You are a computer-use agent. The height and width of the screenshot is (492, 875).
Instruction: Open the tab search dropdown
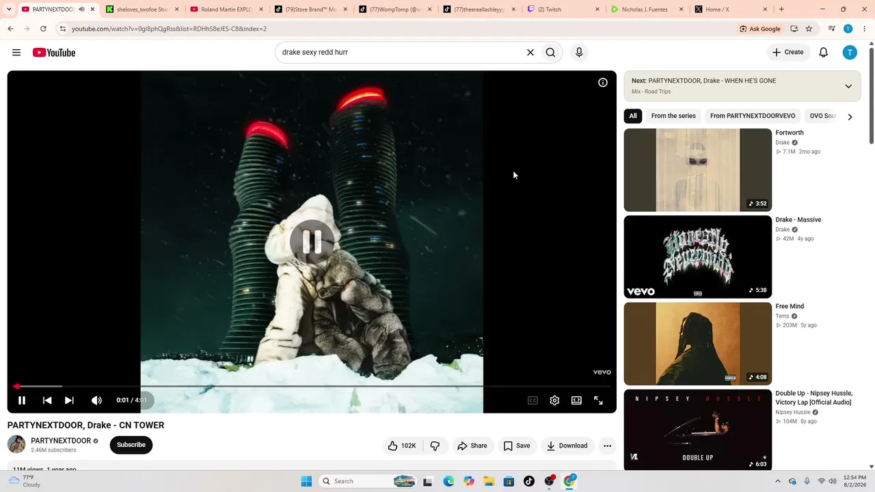[9, 10]
